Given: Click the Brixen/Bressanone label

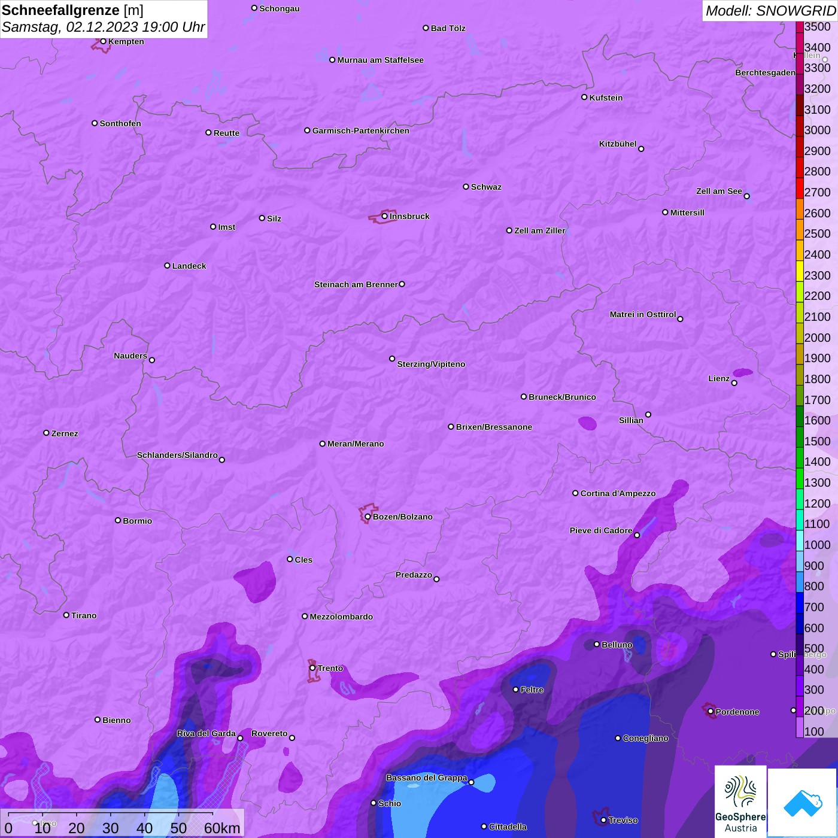Looking at the screenshot, I should pos(494,427).
